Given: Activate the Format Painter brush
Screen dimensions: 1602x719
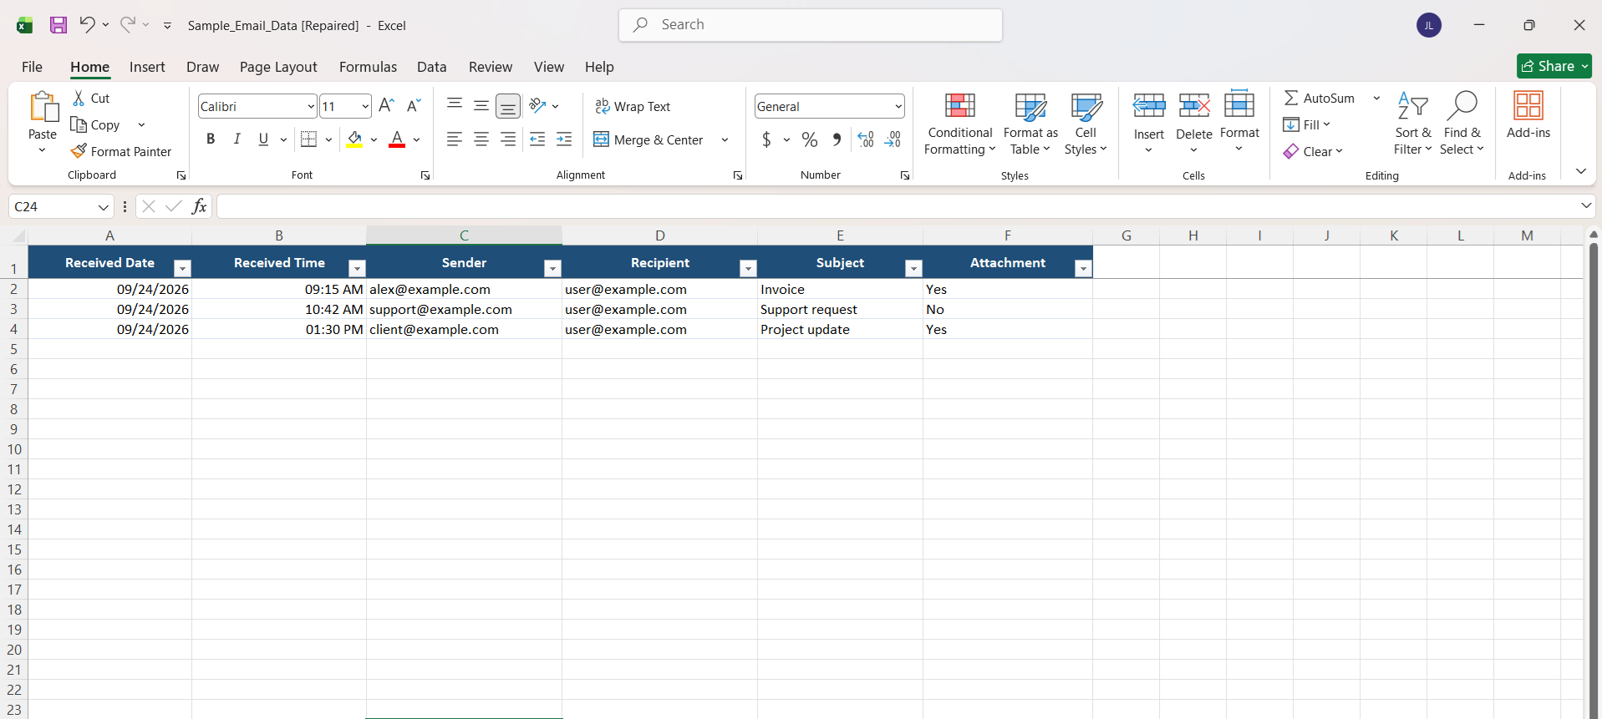Looking at the screenshot, I should [121, 151].
